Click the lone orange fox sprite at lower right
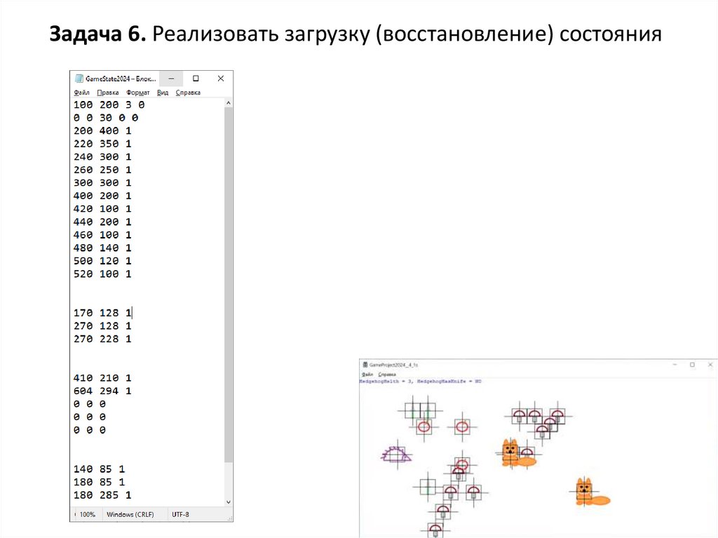This screenshot has width=718, height=538. (x=592, y=492)
